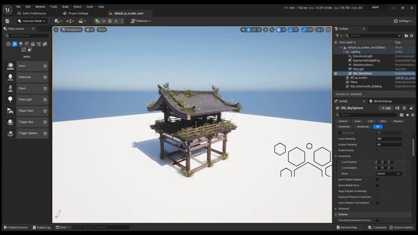The image size is (418, 235).
Task: Open the Details panel settings gear
Action: [x=413, y=115]
